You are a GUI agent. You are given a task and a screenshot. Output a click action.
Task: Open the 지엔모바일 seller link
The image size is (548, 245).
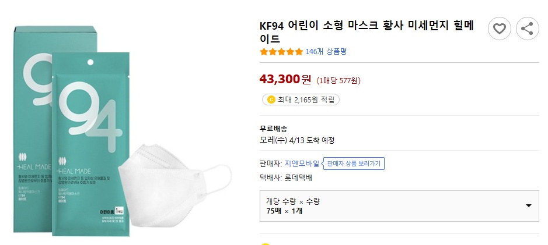coord(302,164)
